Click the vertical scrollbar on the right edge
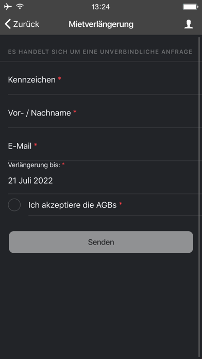Screen dimensions: 202x359 click(x=199, y=197)
